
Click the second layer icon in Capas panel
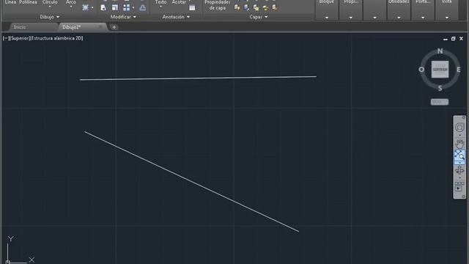(246, 7)
